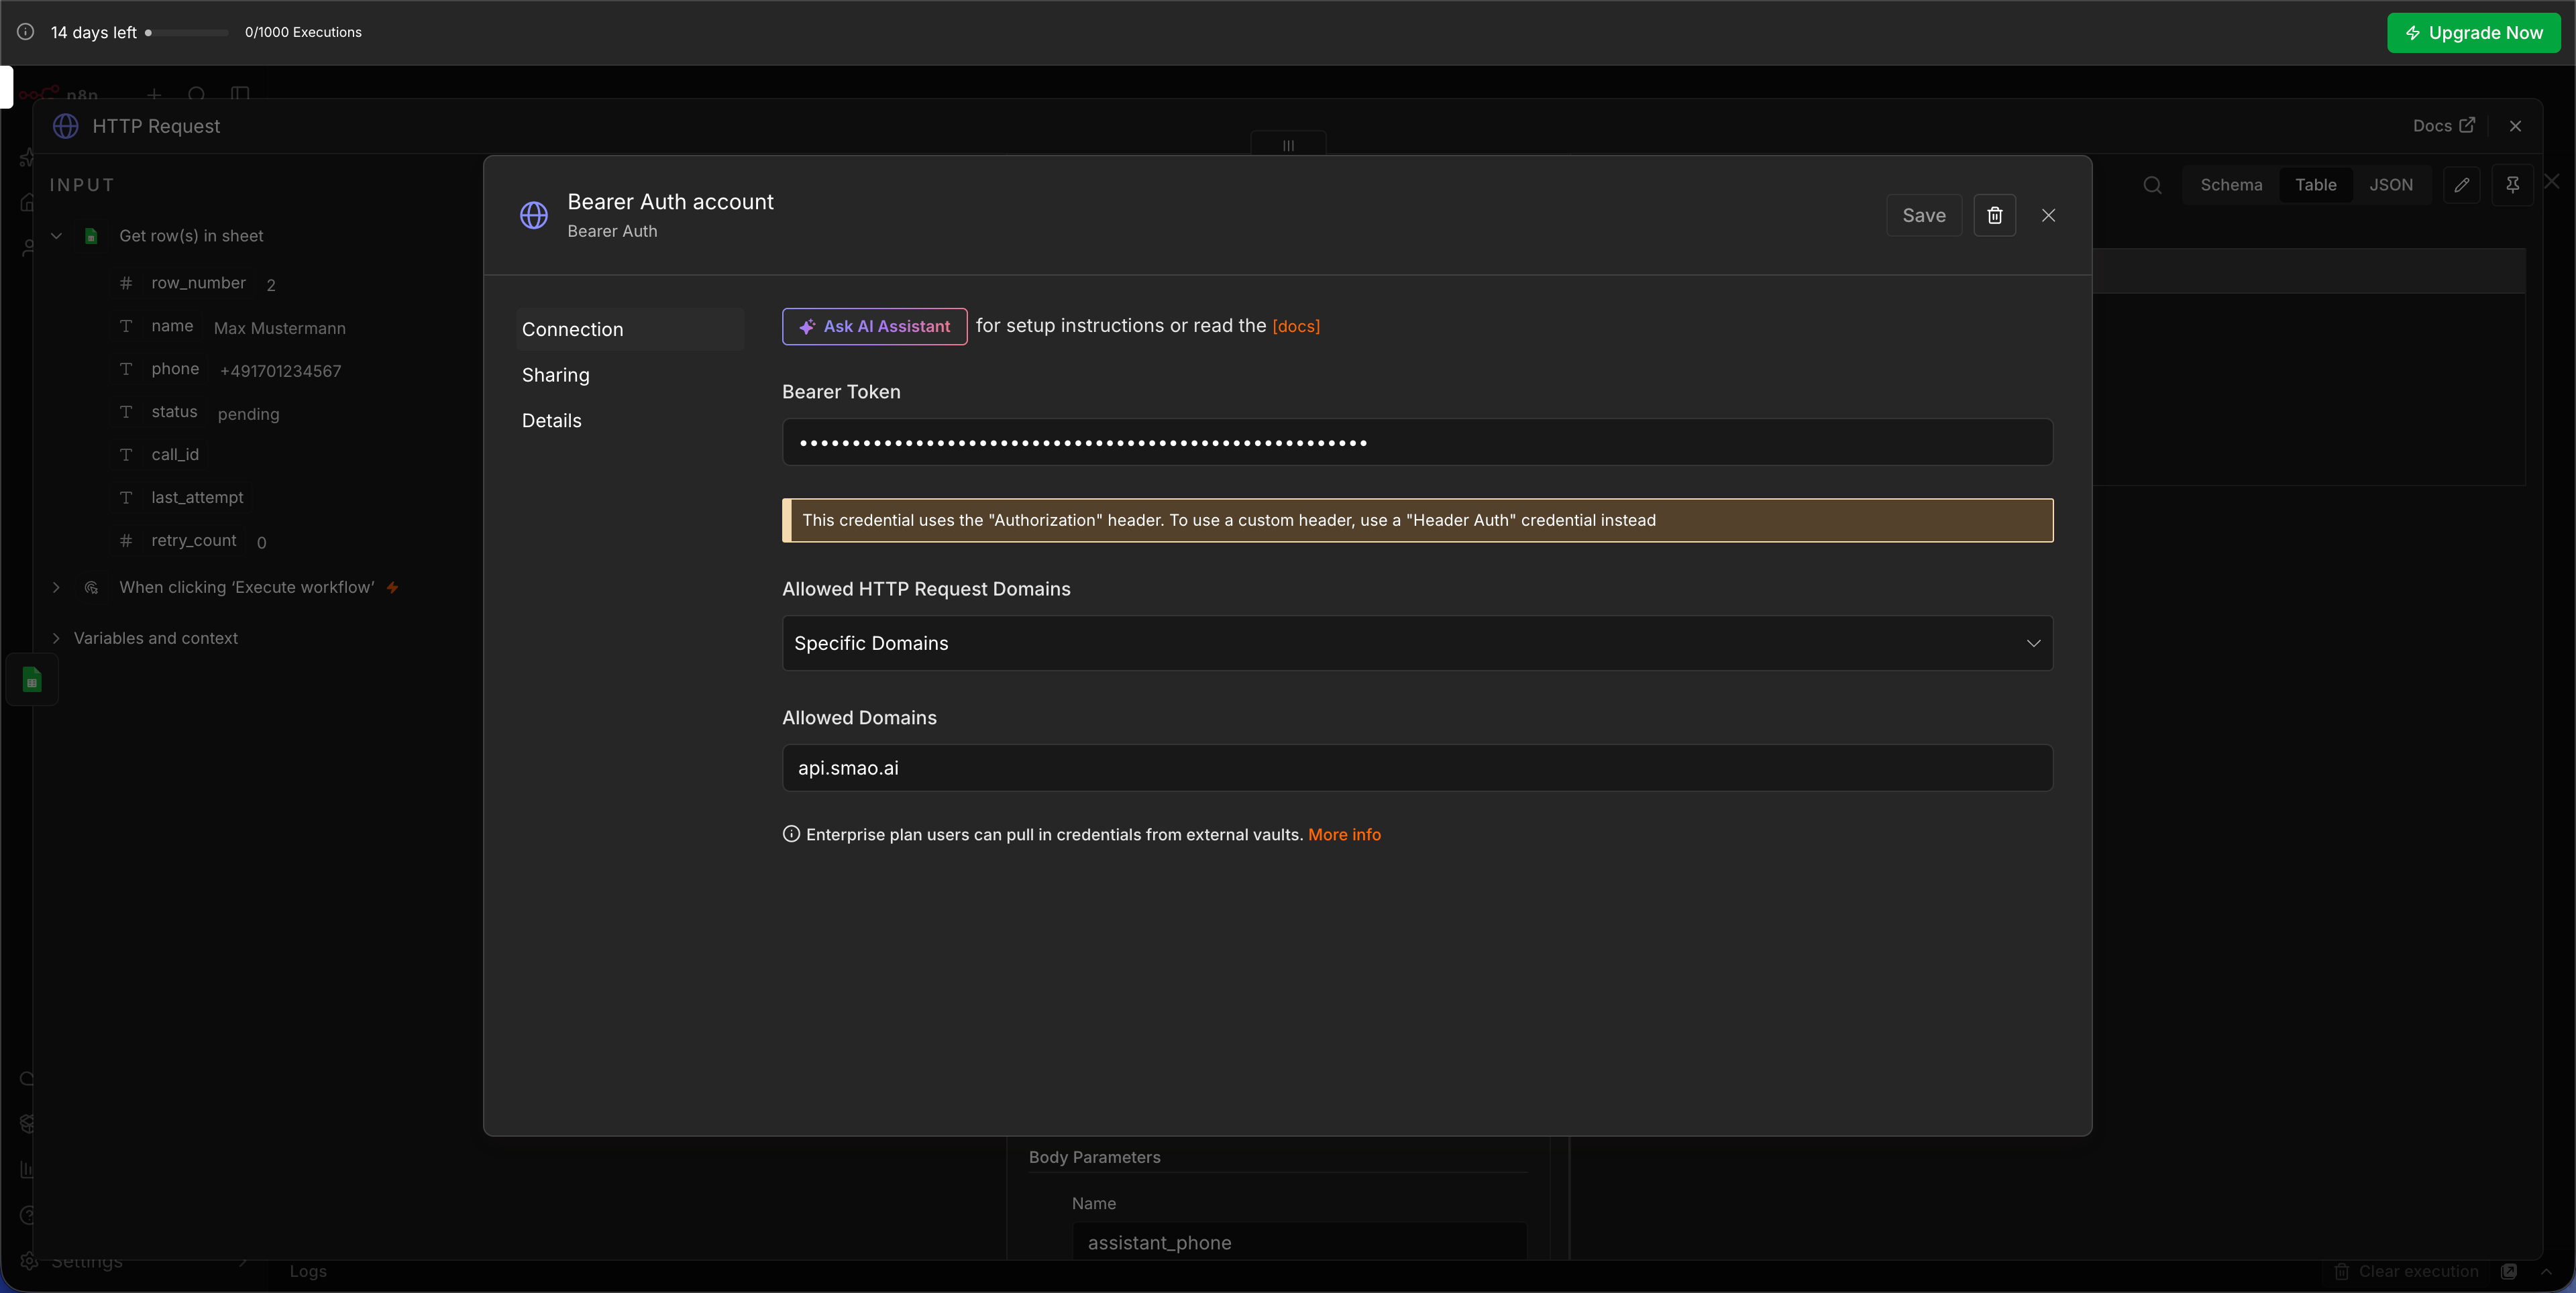Viewport: 2576px width, 1293px height.
Task: Close the HTTP Request node panel
Action: [2514, 126]
